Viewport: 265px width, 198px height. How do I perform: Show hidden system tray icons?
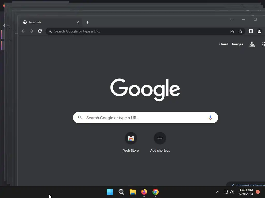click(218, 192)
